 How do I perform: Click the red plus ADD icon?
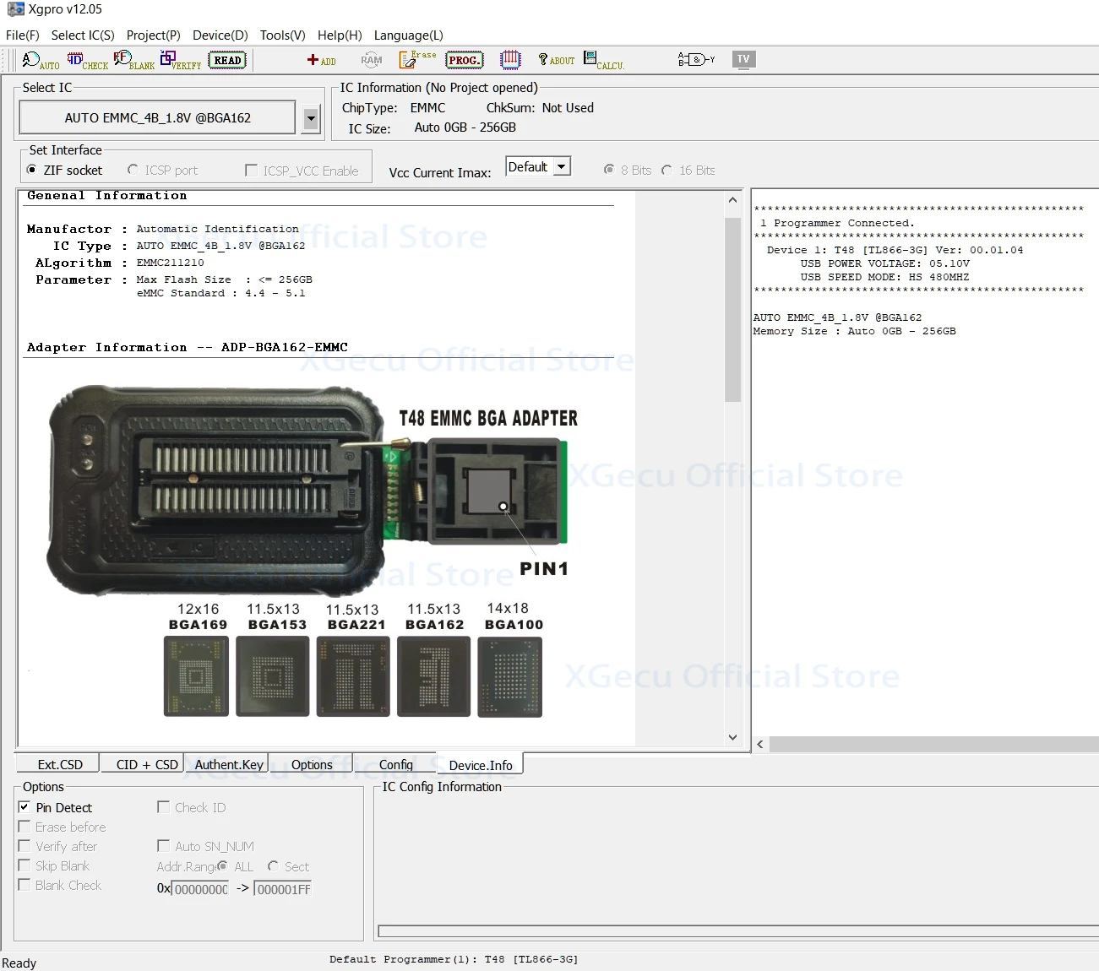coord(321,60)
